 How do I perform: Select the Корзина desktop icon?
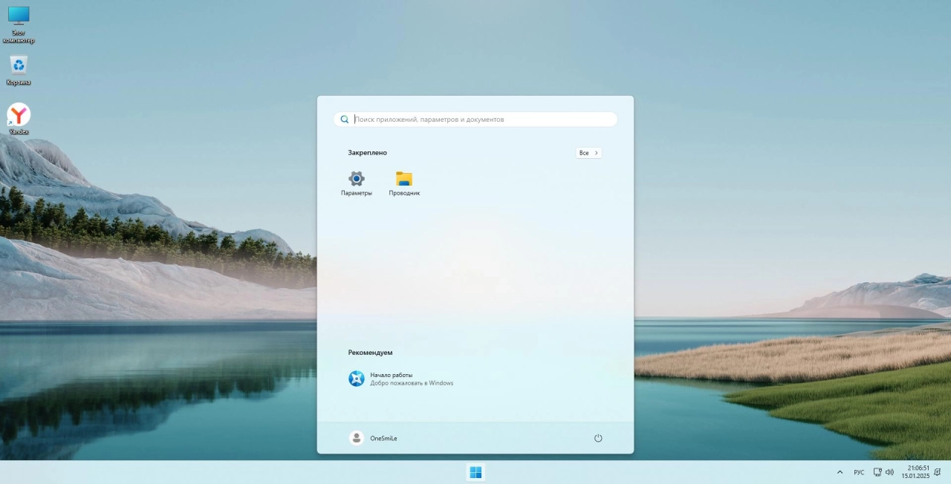(19, 71)
